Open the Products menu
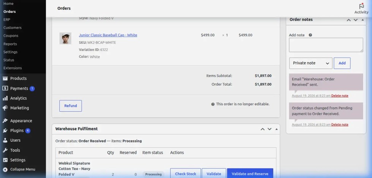372x178 pixels. (x=18, y=78)
